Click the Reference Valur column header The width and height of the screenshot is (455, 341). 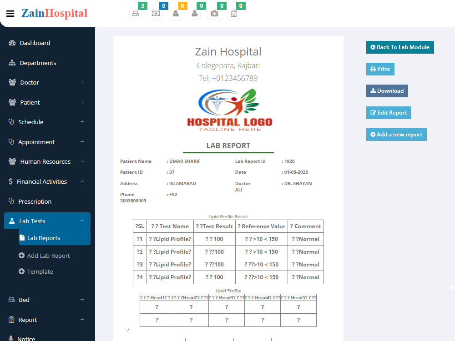262,226
